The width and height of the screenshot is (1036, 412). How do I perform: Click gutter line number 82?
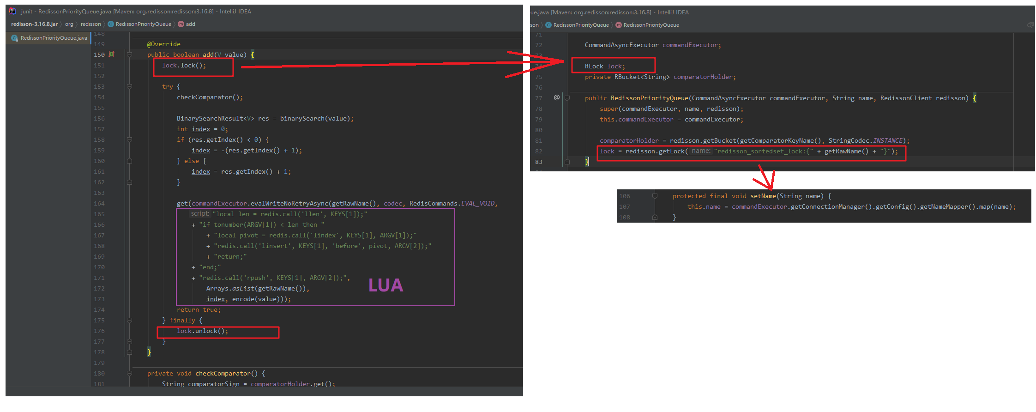[539, 151]
